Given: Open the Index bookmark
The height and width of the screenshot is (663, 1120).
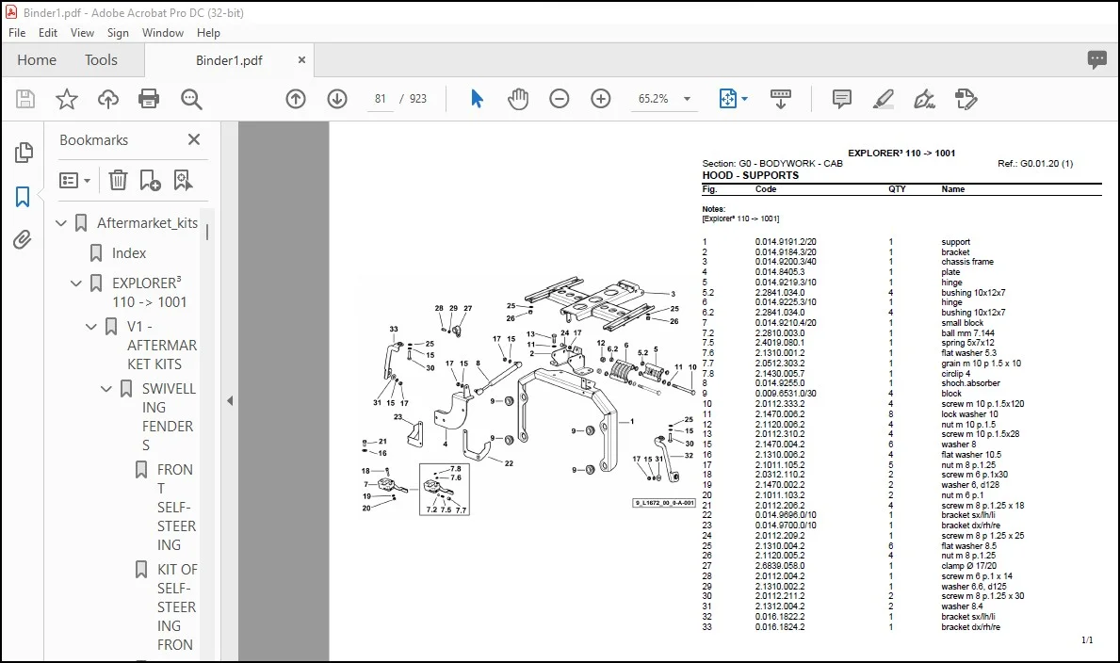Looking at the screenshot, I should click(128, 253).
